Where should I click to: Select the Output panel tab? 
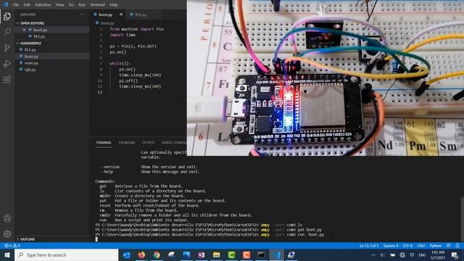[148, 143]
